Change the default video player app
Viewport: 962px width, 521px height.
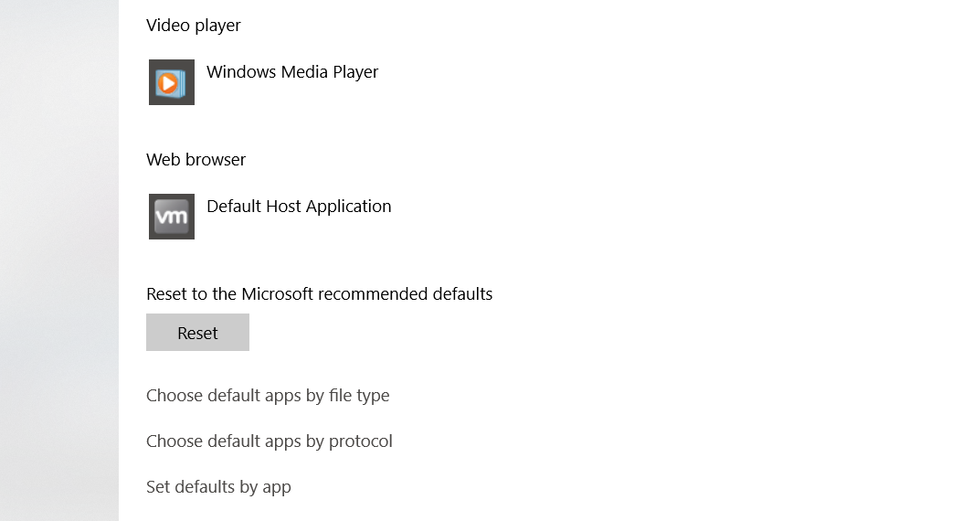click(265, 82)
